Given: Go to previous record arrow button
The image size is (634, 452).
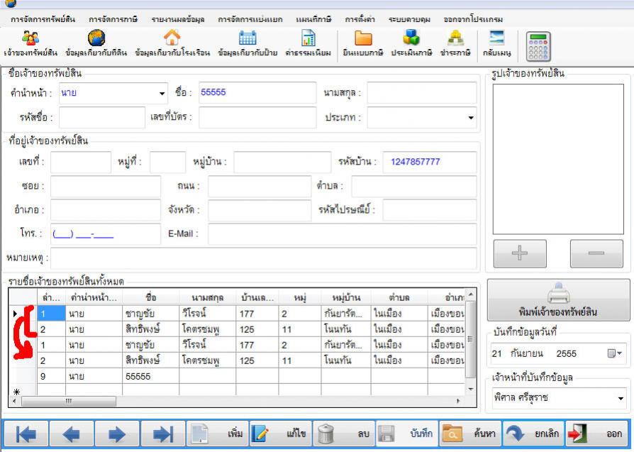Looking at the screenshot, I should [72, 434].
